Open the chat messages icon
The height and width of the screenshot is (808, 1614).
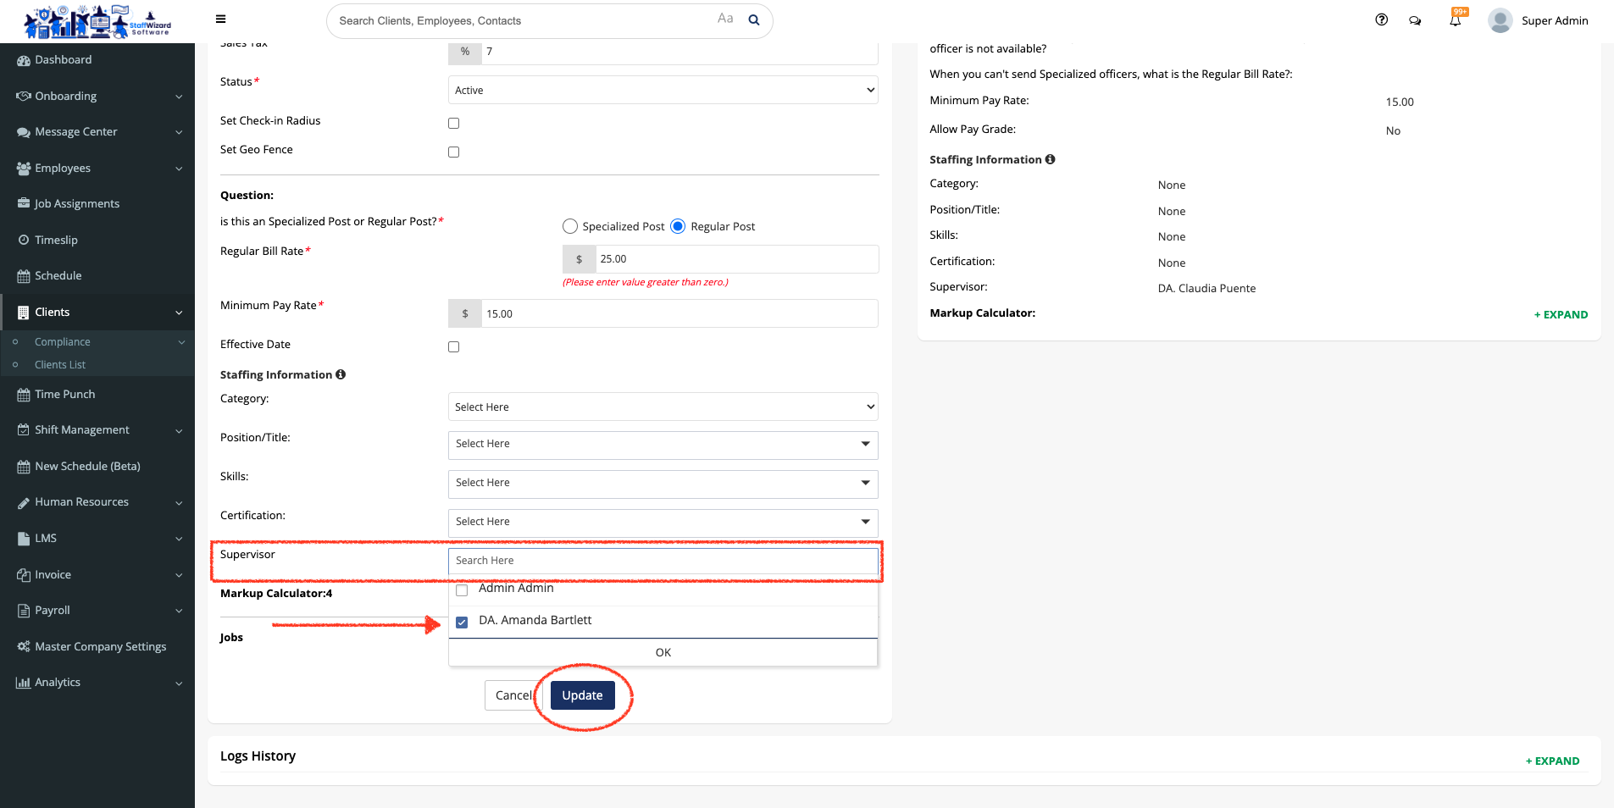(x=1415, y=20)
